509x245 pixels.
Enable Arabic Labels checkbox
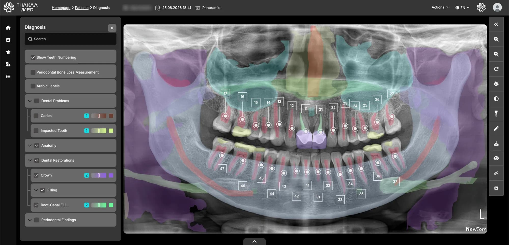click(x=33, y=86)
